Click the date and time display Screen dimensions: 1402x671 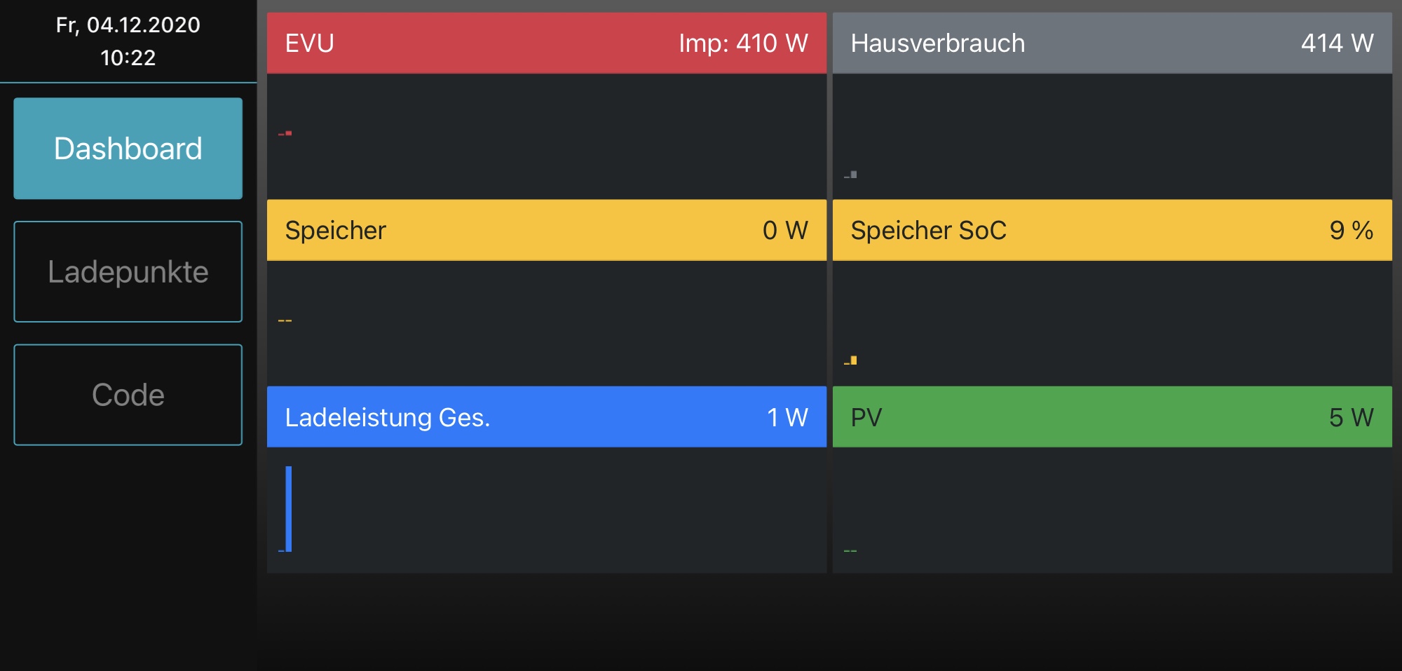click(128, 41)
